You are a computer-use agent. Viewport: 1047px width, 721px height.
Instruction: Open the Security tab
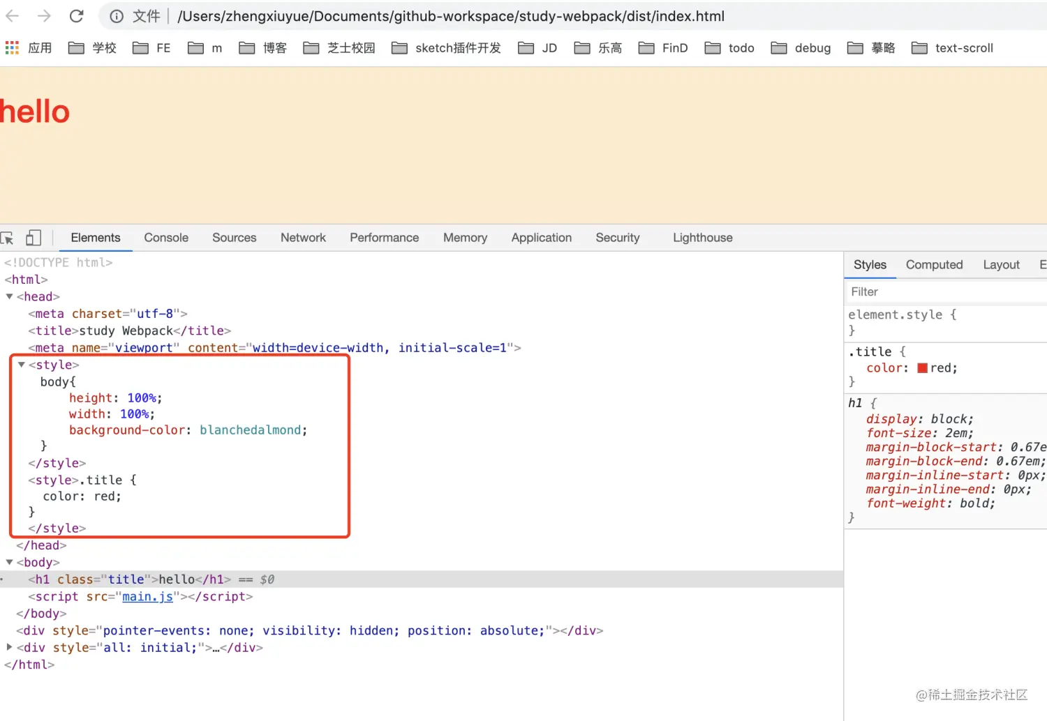point(618,238)
